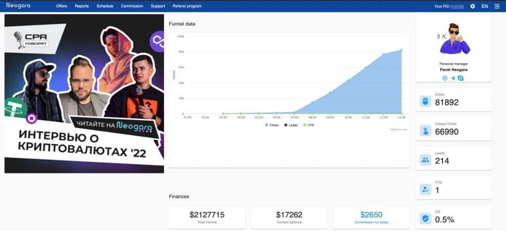Viewport: 506px width, 231px height.
Task: Click the Your PID label
Action: tap(442, 6)
